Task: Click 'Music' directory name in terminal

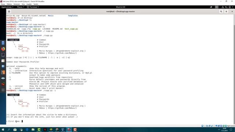Action: pyautogui.click(x=51, y=15)
